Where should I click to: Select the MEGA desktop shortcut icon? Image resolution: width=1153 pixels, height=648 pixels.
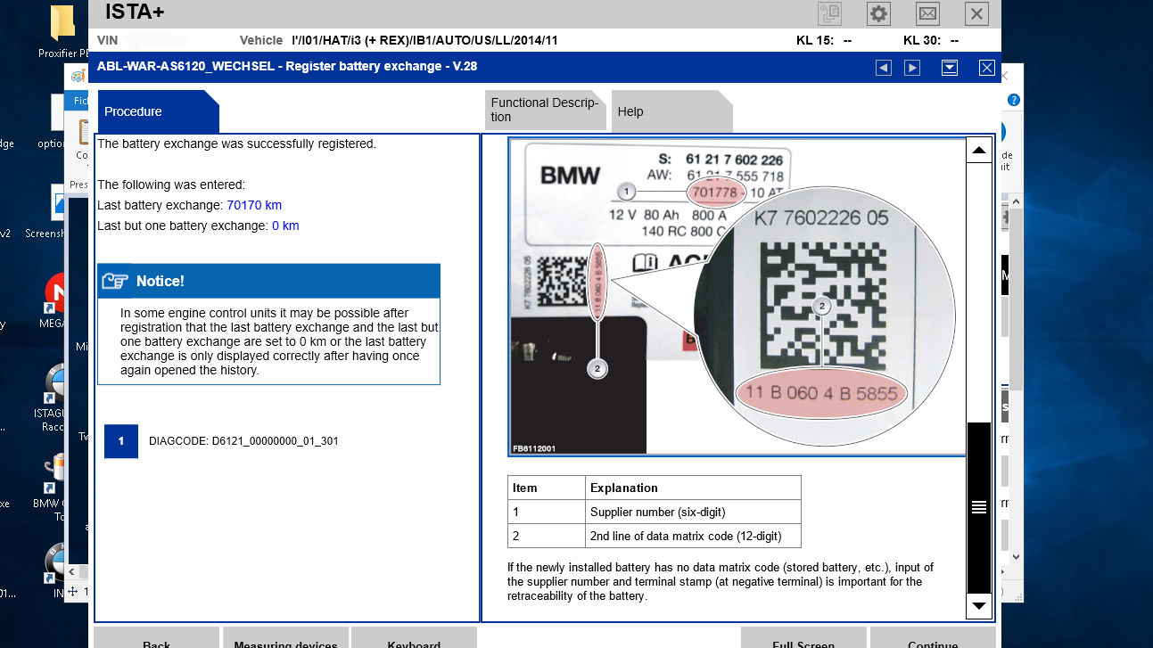pyautogui.click(x=57, y=300)
